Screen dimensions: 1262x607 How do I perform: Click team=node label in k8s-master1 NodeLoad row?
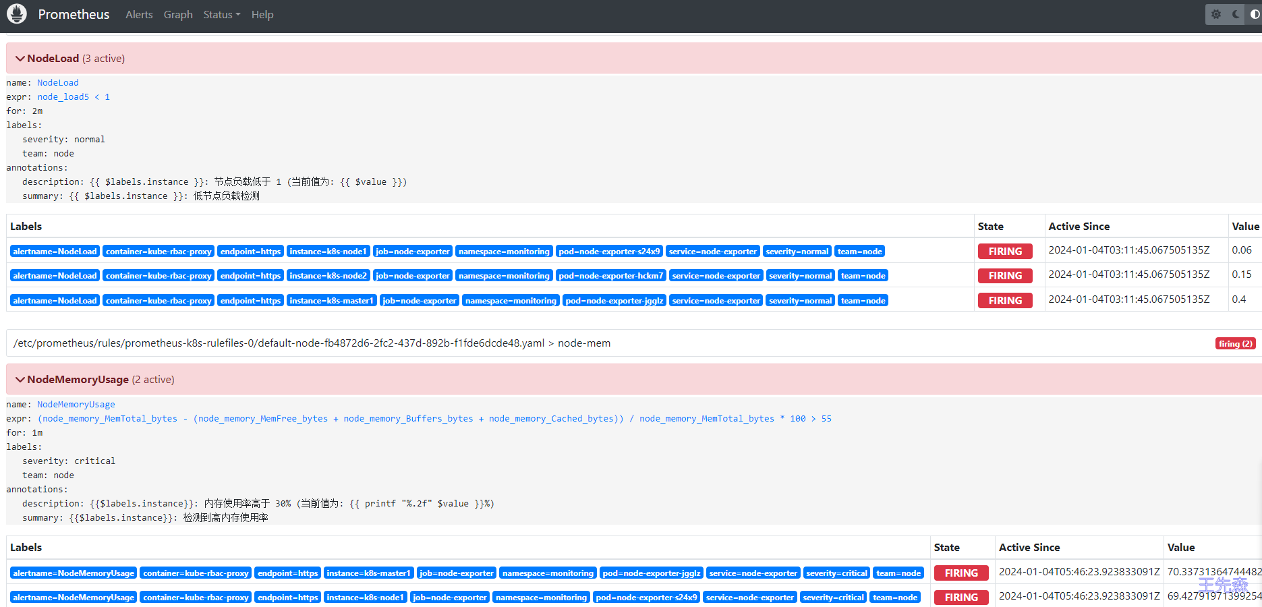pos(863,301)
